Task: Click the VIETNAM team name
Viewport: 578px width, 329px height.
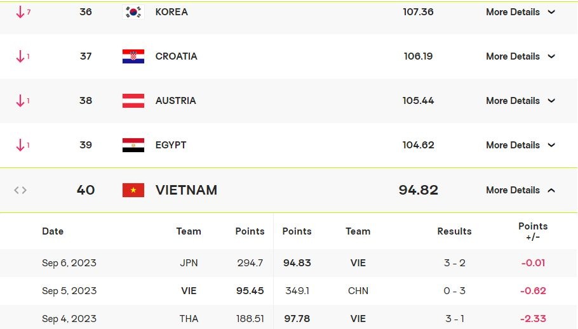Action: pos(186,190)
